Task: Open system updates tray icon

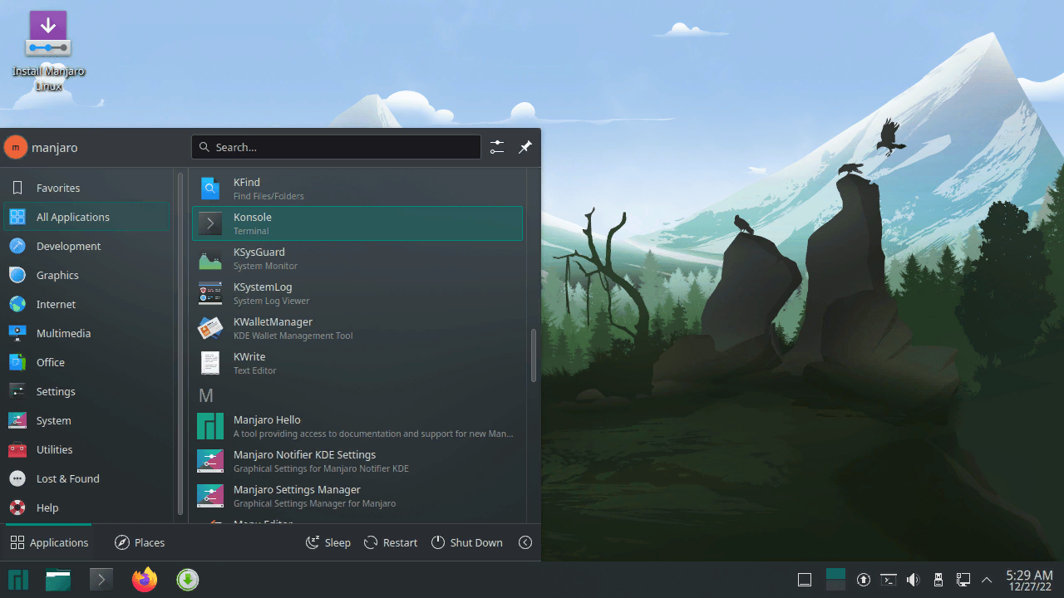Action: tap(864, 580)
